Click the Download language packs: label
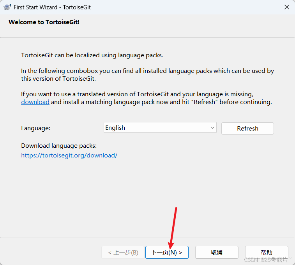This screenshot has width=295, height=265. [59, 146]
